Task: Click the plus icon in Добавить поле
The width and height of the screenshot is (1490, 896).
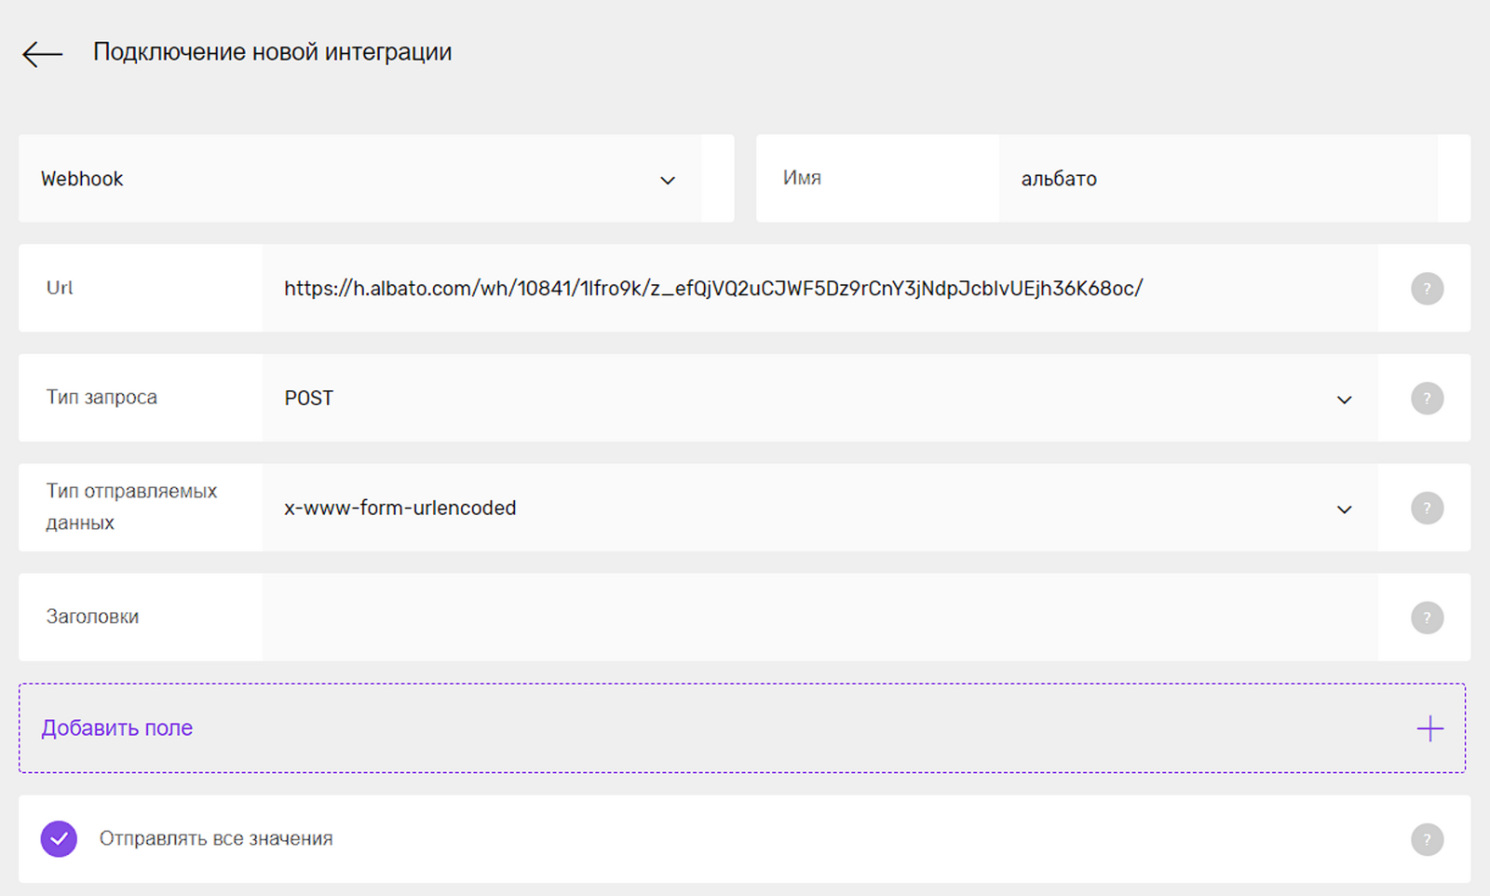Action: 1429,728
